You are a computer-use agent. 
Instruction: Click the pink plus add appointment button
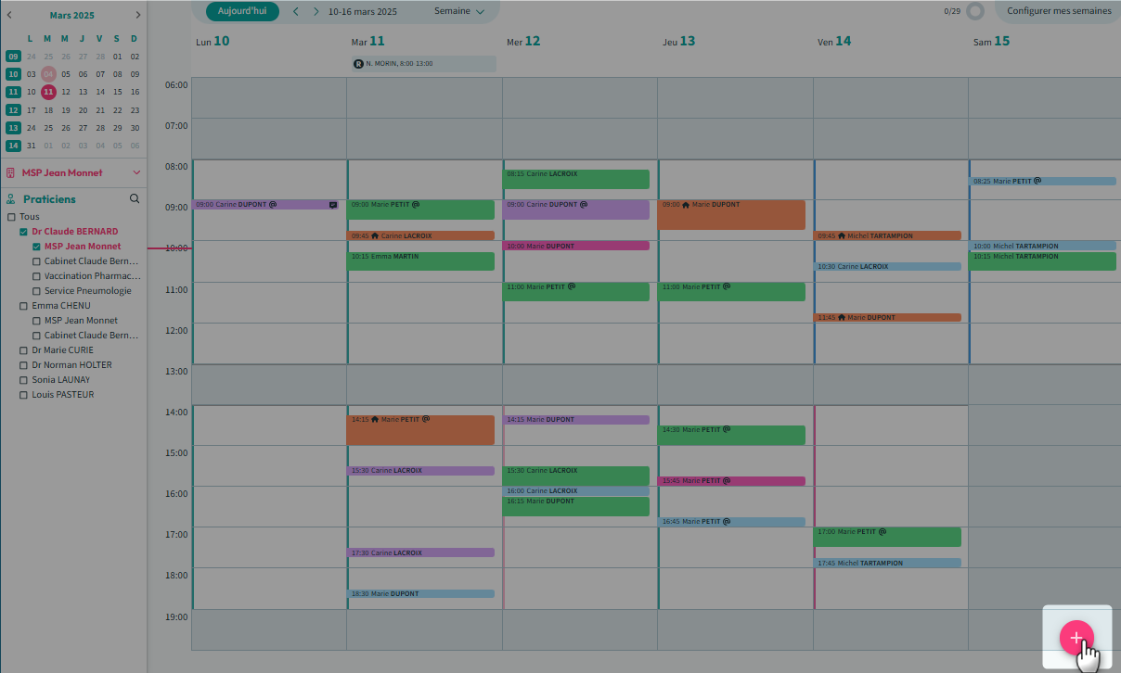point(1076,638)
